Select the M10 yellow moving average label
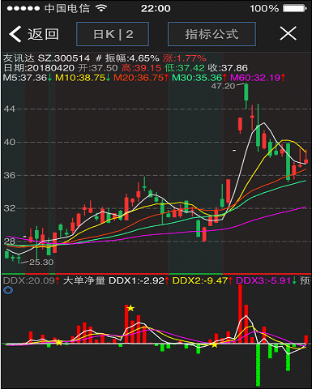312x389 pixels. (x=83, y=78)
